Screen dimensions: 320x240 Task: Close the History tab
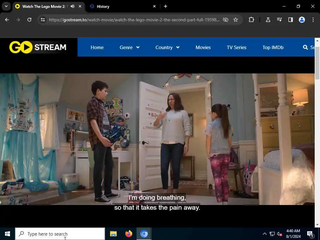click(154, 6)
